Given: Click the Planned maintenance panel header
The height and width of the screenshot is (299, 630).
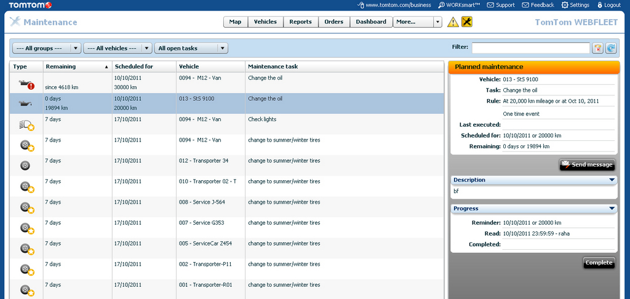Looking at the screenshot, I should [534, 67].
